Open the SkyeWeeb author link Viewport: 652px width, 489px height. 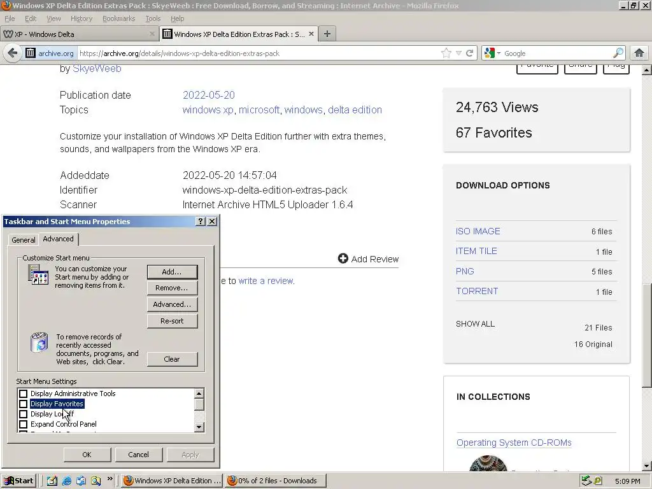click(97, 69)
